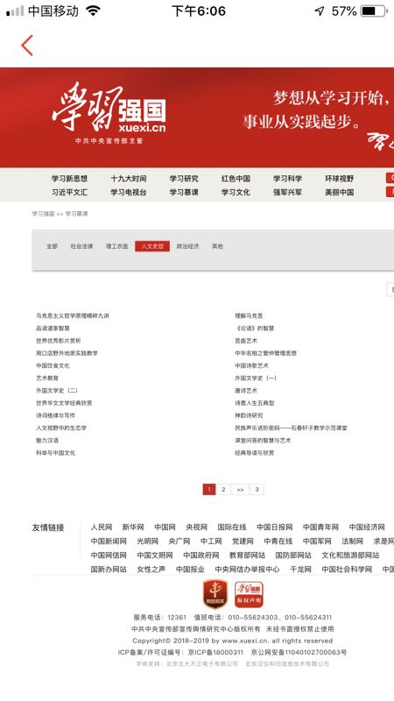Image resolution: width=394 pixels, height=701 pixels.
Task: Open 美丽中国 menu item
Action: (x=339, y=192)
